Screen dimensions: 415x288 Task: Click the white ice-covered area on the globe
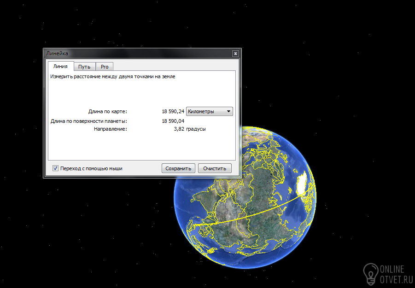click(x=303, y=184)
